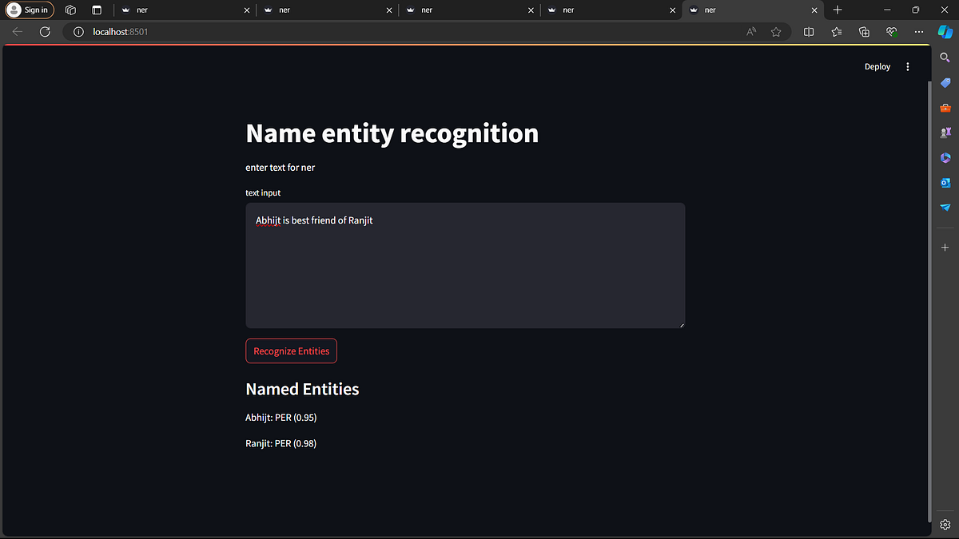Reload the page with the refresh icon
Viewport: 959px width, 539px height.
pos(45,31)
